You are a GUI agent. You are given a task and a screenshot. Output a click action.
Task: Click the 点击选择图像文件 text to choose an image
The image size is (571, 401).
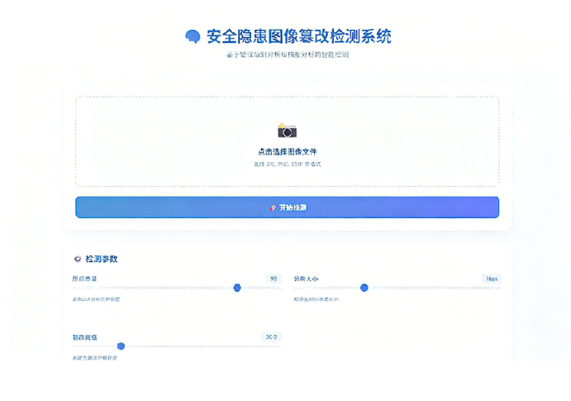[x=287, y=151]
